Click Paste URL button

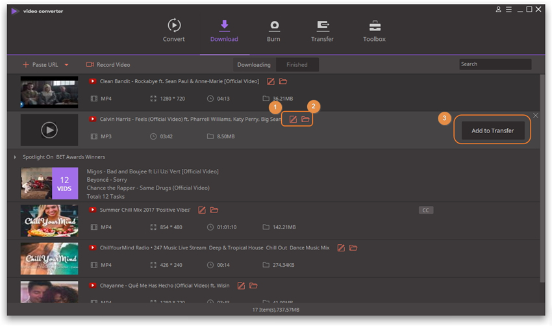(40, 65)
